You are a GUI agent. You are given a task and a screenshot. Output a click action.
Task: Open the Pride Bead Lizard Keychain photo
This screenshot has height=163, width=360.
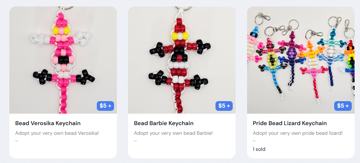click(301, 60)
